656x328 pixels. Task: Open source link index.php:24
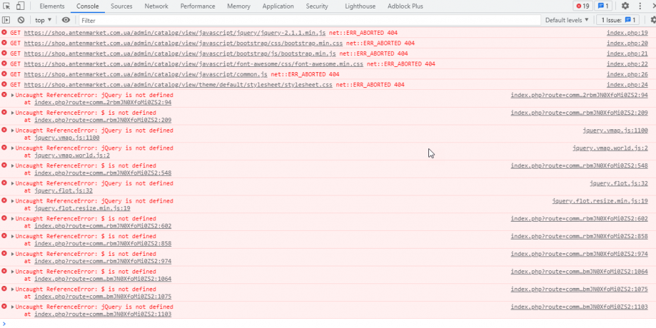tap(627, 85)
